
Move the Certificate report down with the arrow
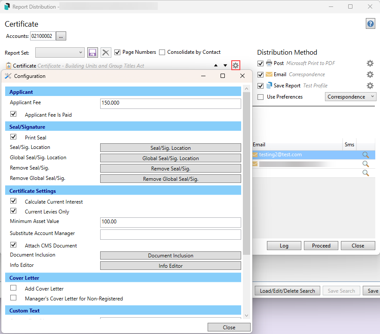(x=225, y=65)
